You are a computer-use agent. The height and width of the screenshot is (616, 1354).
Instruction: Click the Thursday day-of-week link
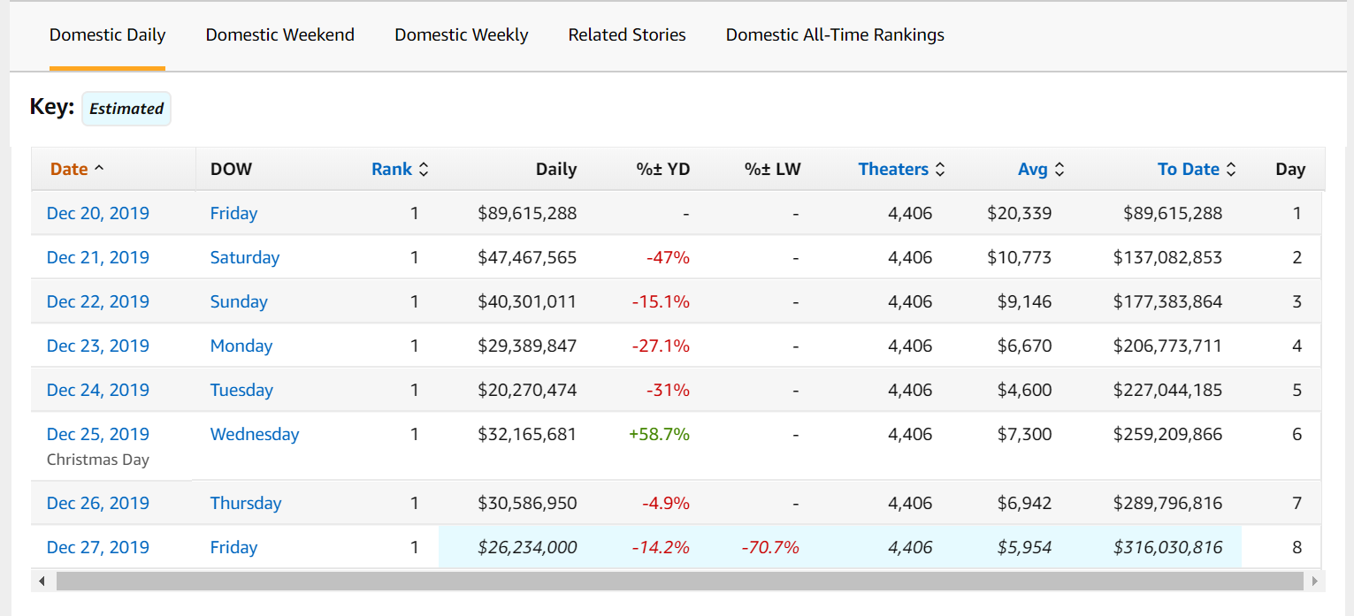point(246,503)
